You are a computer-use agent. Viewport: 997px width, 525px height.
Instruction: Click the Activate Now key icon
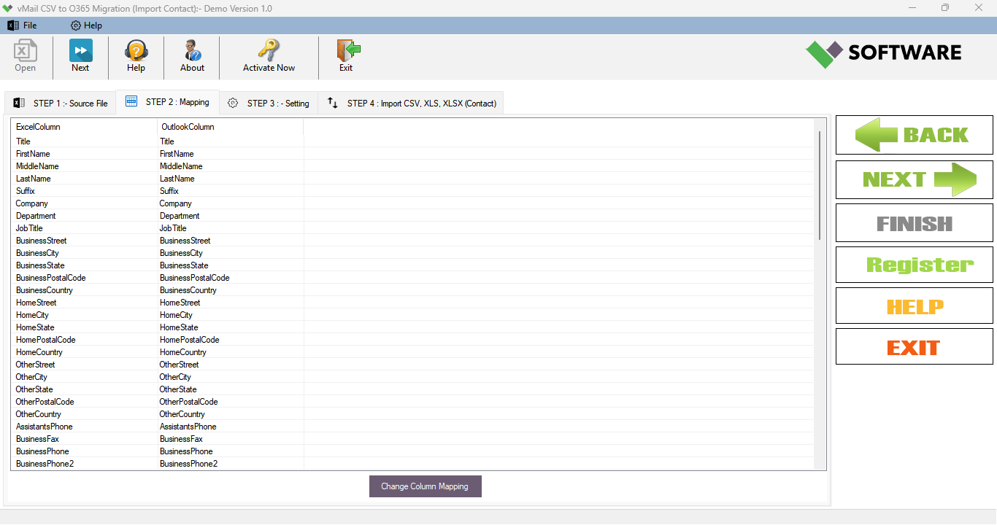[x=269, y=51]
